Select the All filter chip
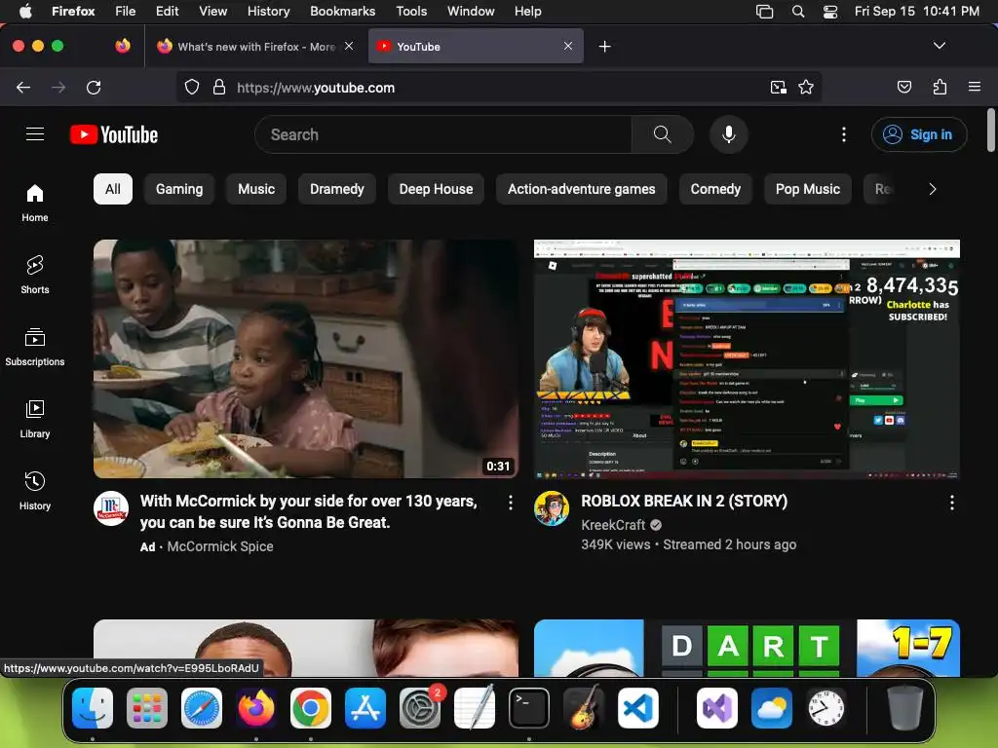The height and width of the screenshot is (748, 998). tap(113, 189)
